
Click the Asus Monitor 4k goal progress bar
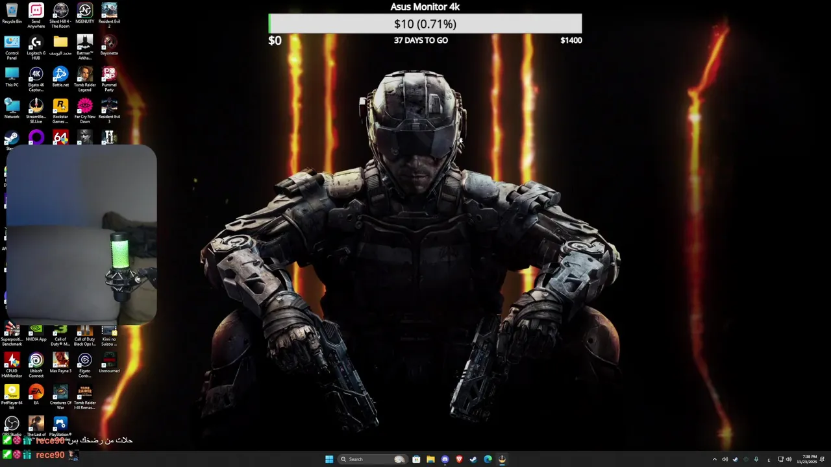425,24
